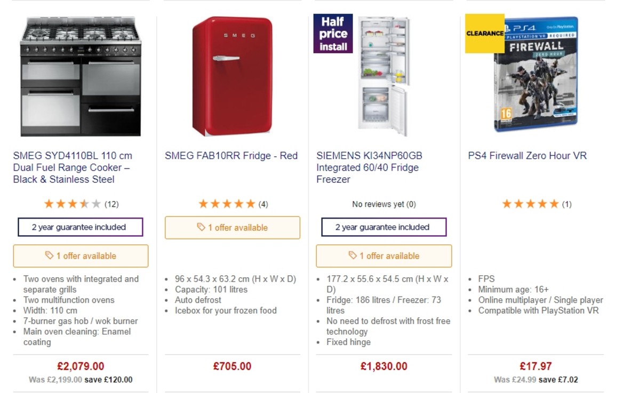Select 2 year guarantee included for Siemens fridge

[x=383, y=227]
